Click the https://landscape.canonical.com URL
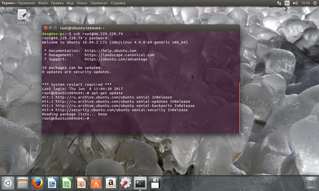Viewport: 319px width, 191px height. 119,55
